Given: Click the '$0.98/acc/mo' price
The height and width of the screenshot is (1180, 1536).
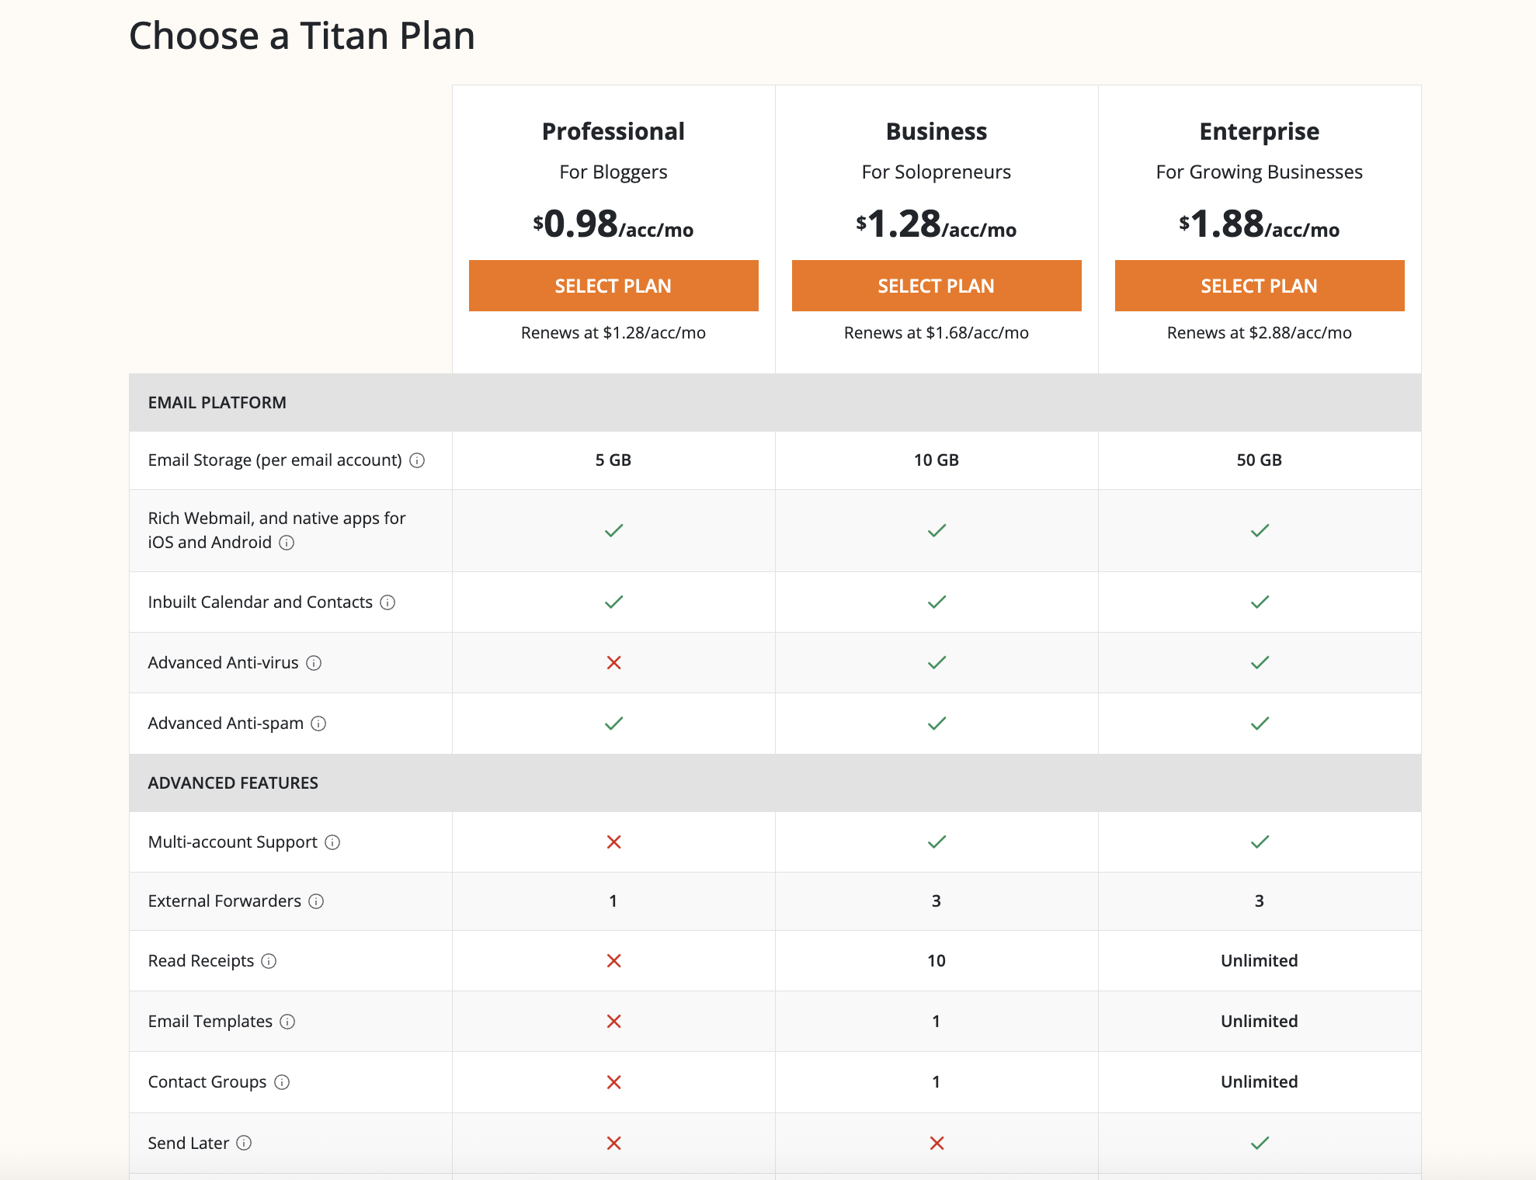Looking at the screenshot, I should 613,224.
